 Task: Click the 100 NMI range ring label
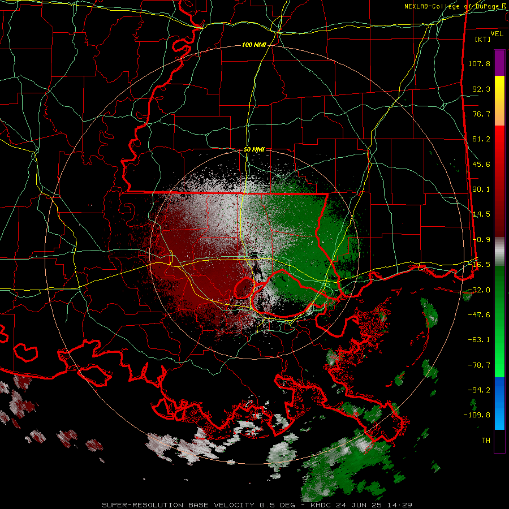click(254, 45)
